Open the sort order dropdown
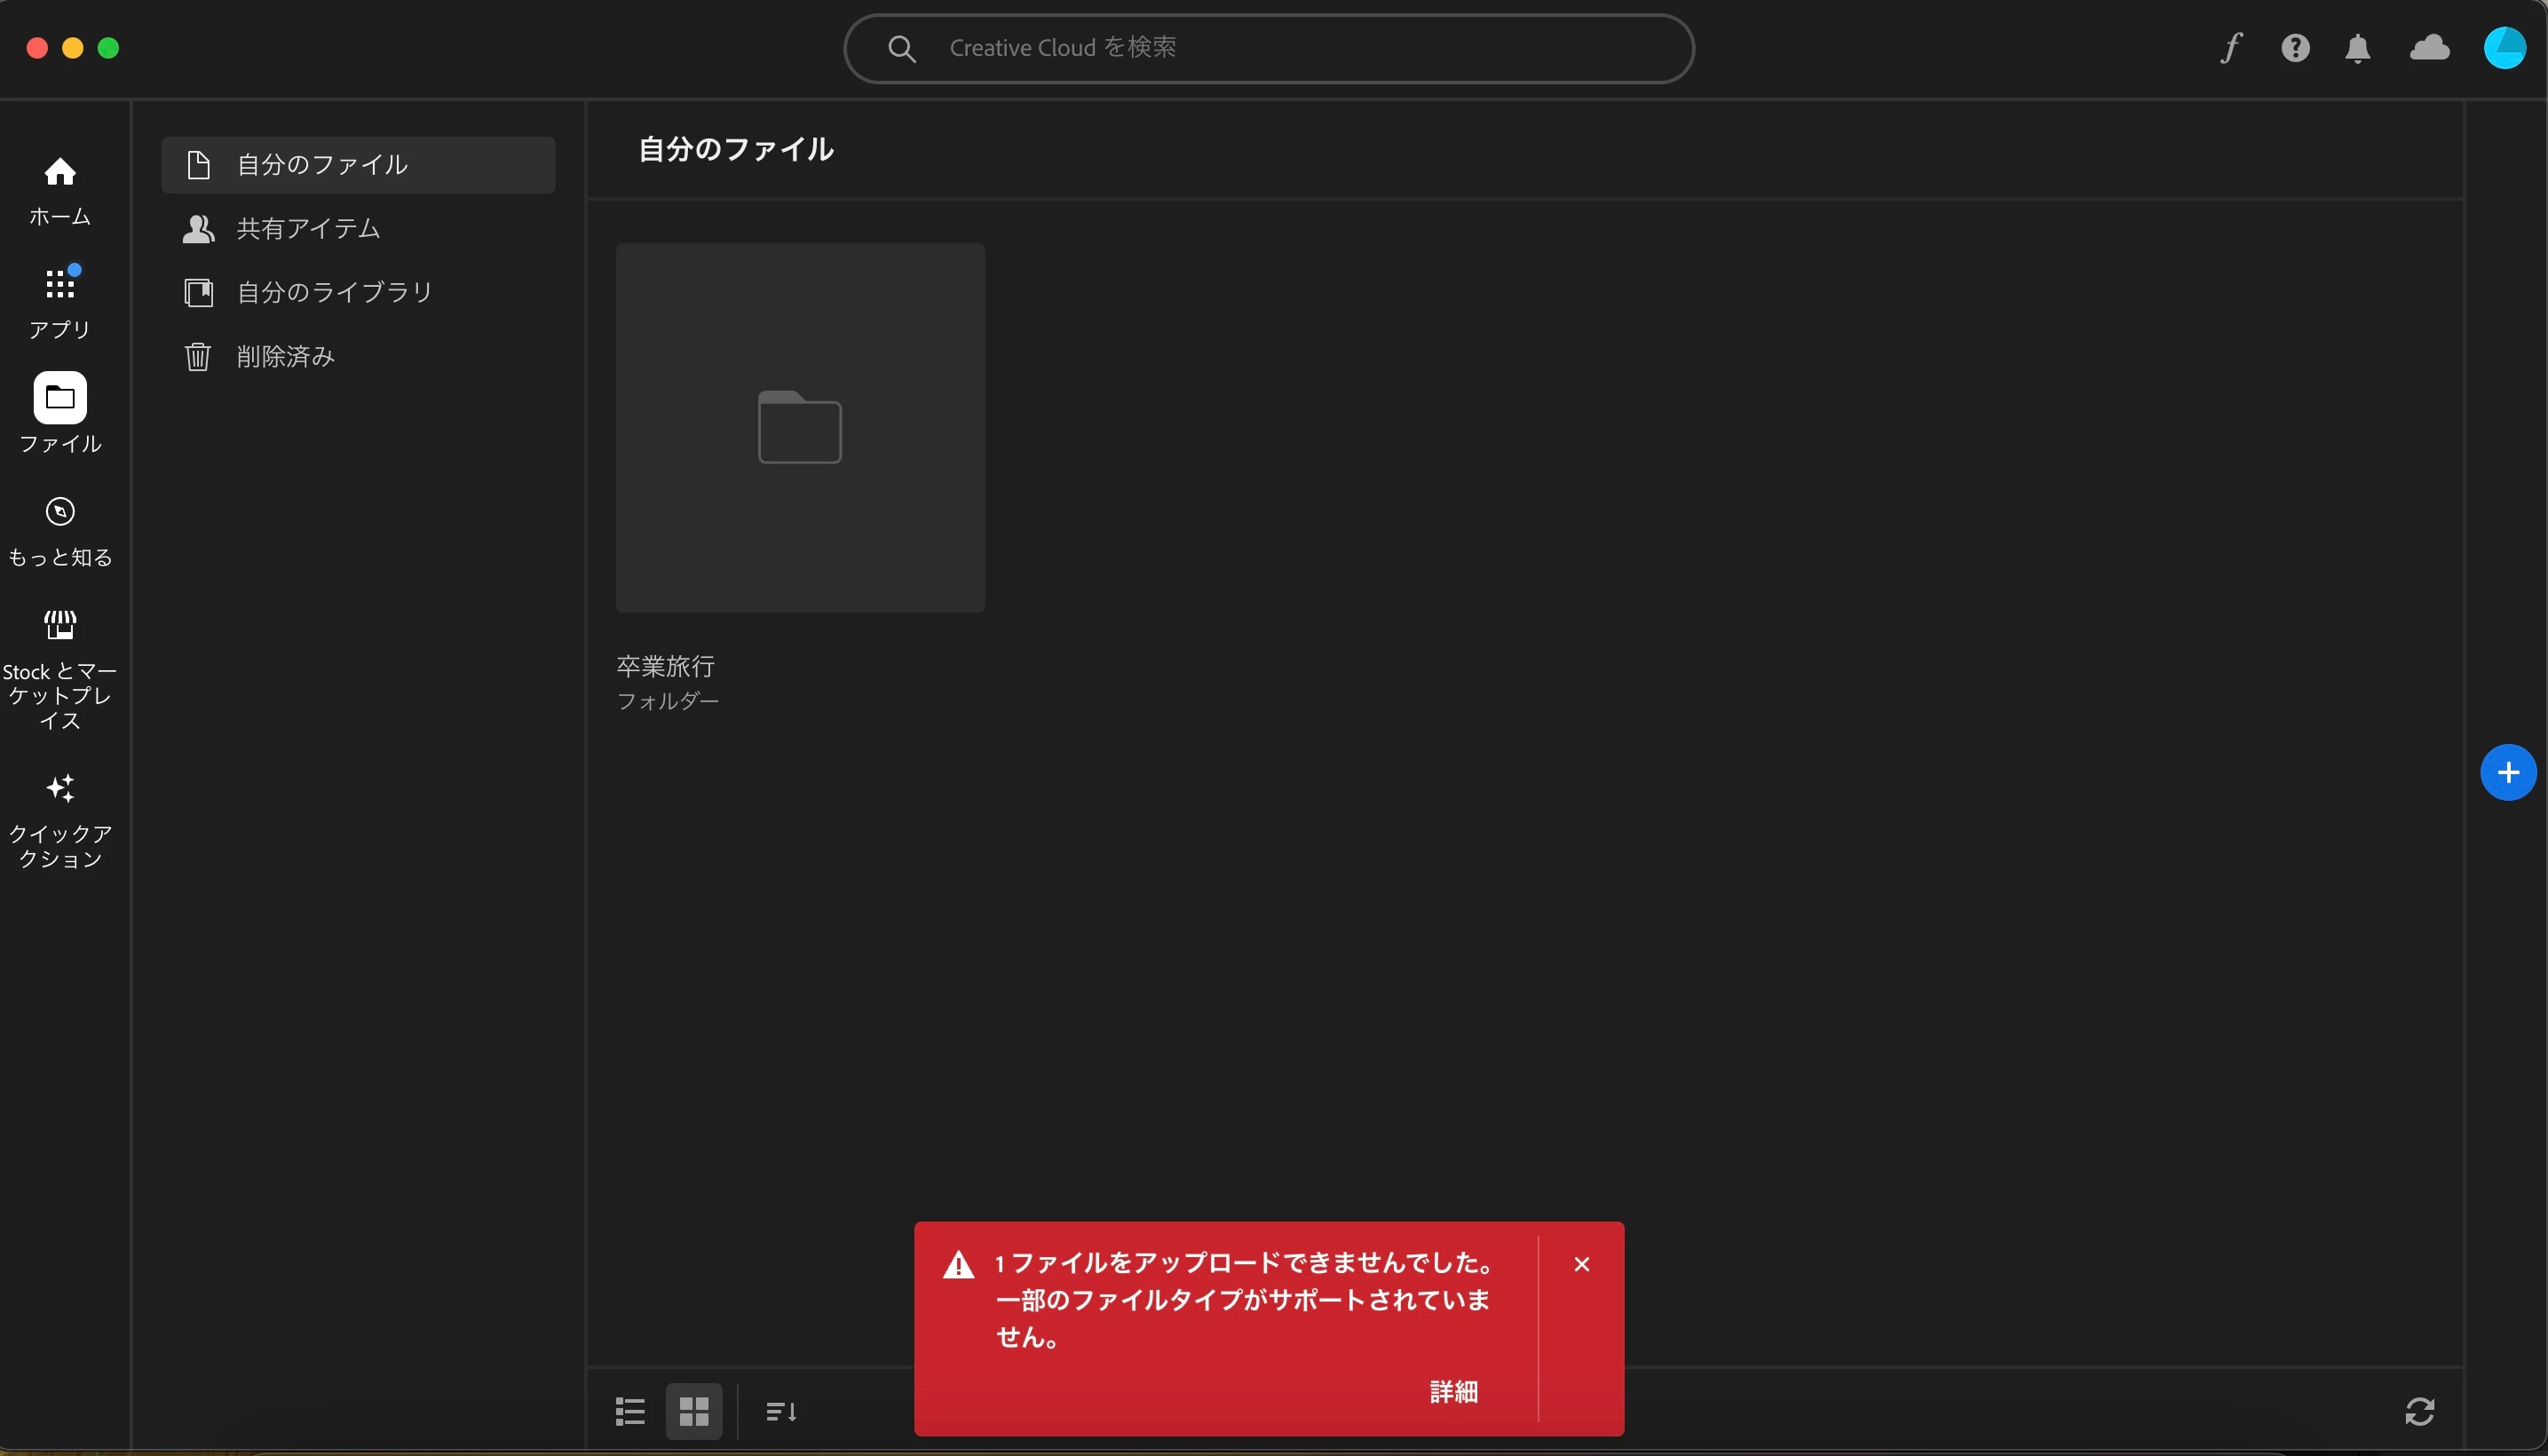This screenshot has width=2548, height=1456. (781, 1411)
